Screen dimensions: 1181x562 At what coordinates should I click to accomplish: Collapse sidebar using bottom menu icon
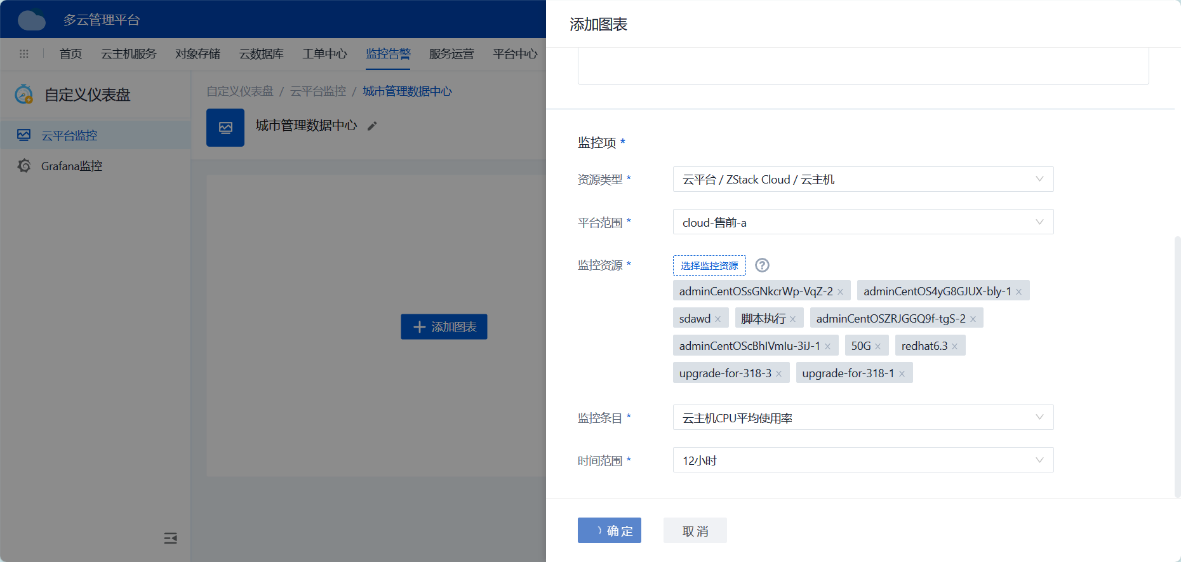tap(170, 539)
